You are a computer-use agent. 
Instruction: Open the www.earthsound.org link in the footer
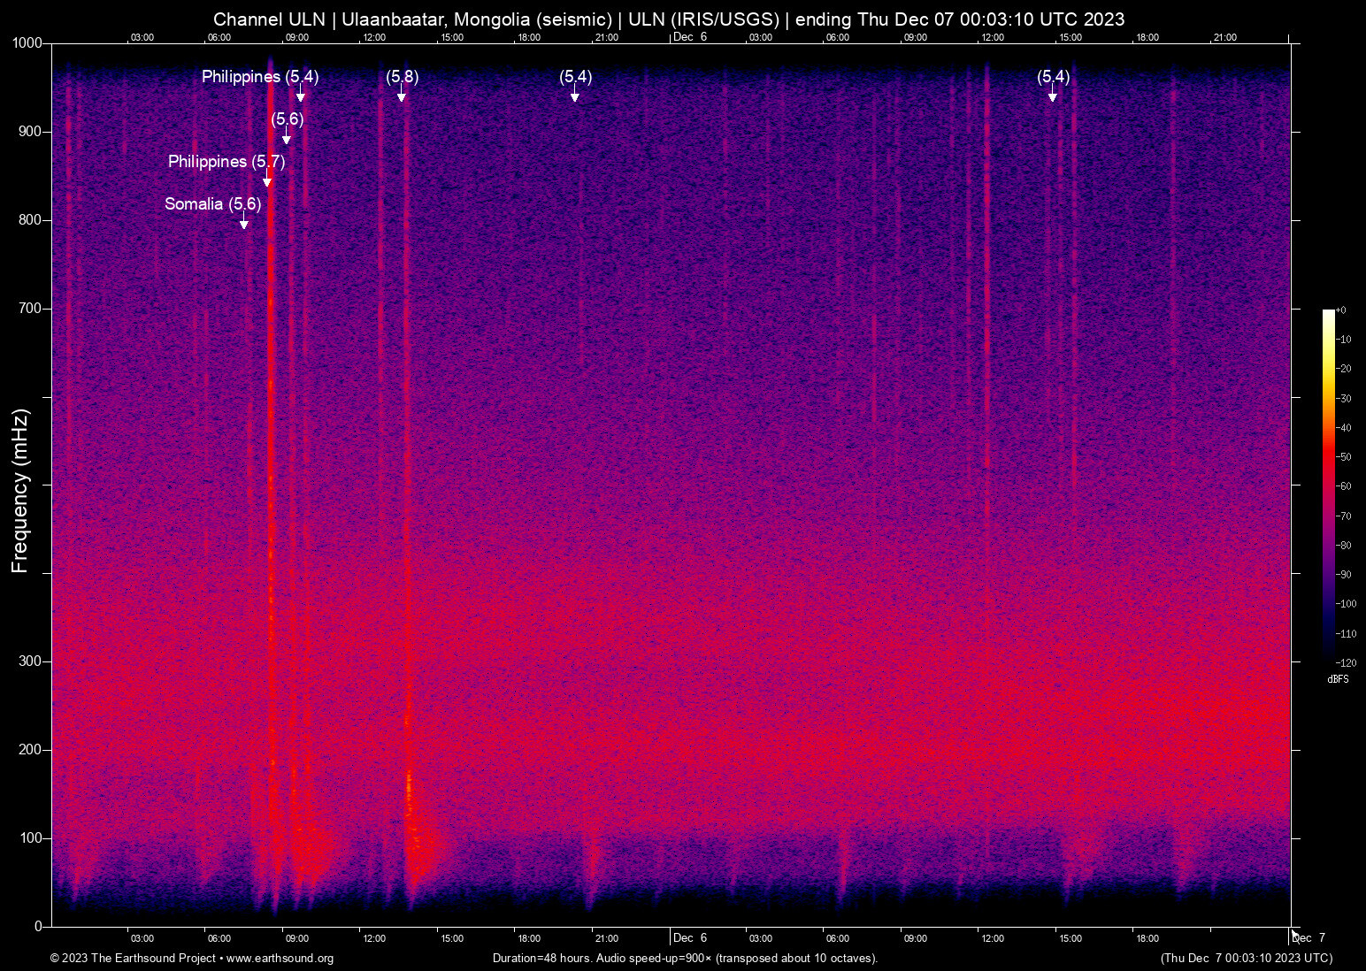pos(280,959)
